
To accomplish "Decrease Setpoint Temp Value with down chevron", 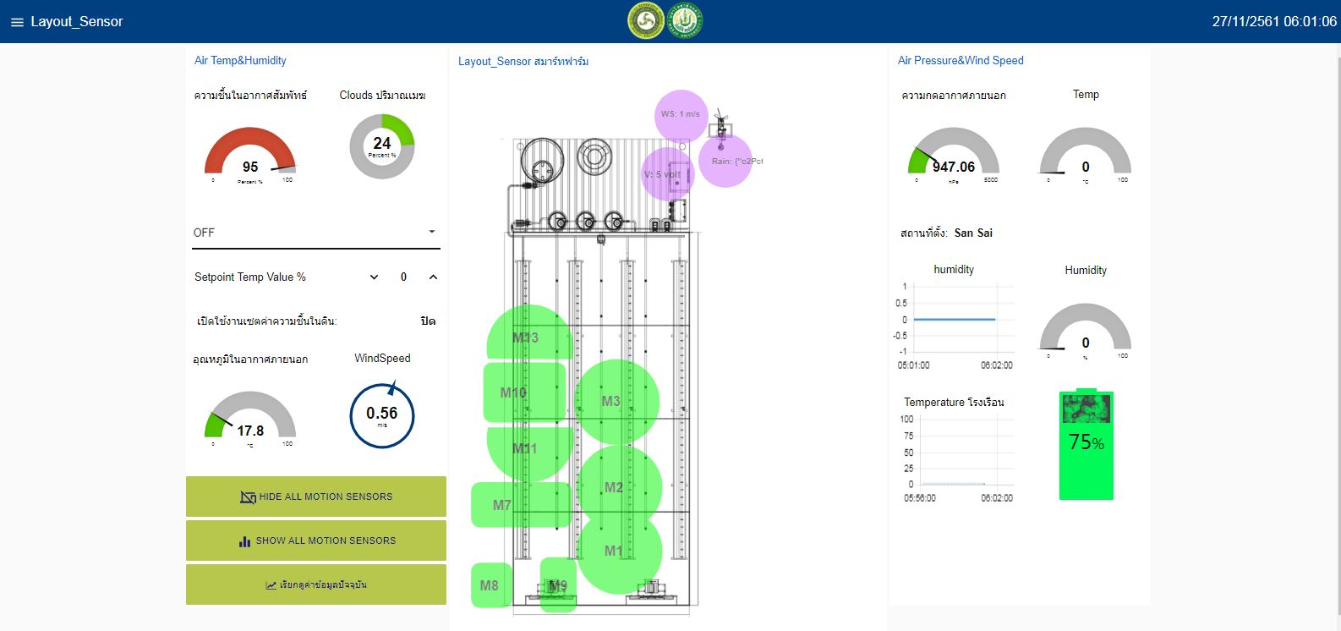I will (375, 277).
